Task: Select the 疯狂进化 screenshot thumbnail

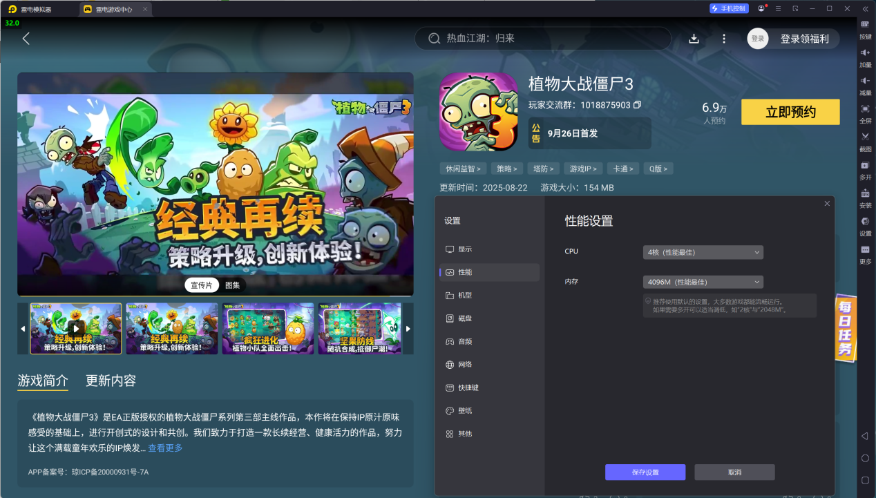Action: click(x=267, y=328)
